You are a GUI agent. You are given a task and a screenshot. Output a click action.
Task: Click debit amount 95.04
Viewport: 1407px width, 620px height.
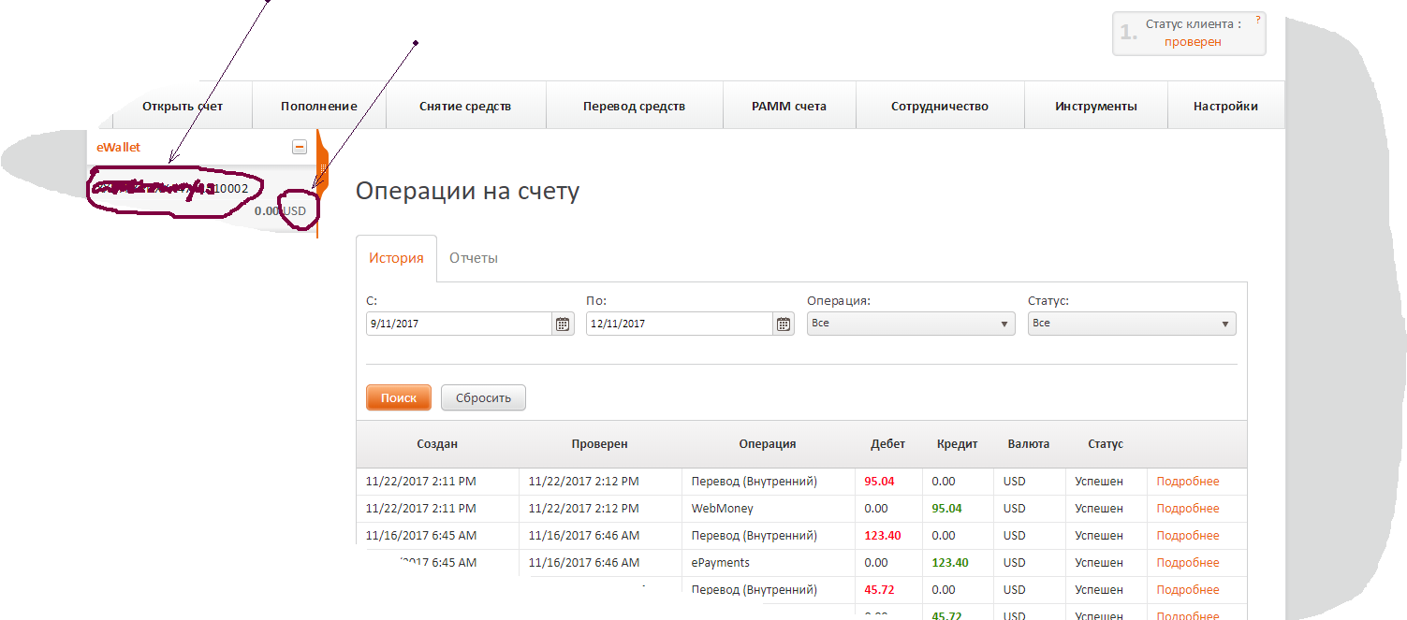point(879,482)
